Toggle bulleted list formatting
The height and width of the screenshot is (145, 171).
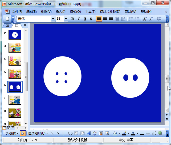[137, 19]
